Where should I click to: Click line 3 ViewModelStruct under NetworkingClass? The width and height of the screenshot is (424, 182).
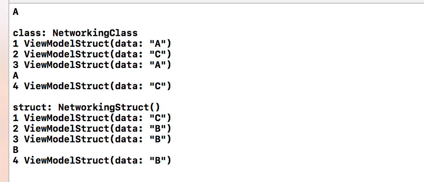92,65
